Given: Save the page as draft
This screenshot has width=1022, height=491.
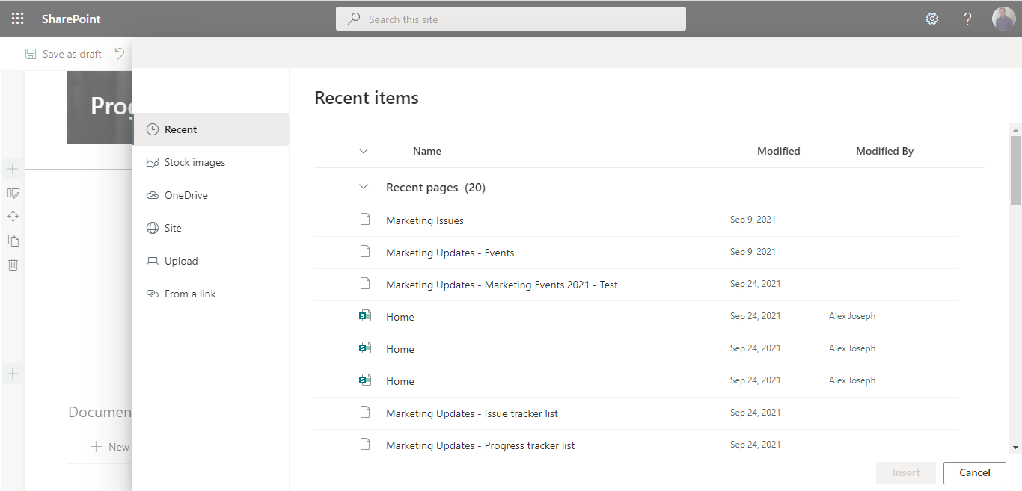Looking at the screenshot, I should 64,53.
